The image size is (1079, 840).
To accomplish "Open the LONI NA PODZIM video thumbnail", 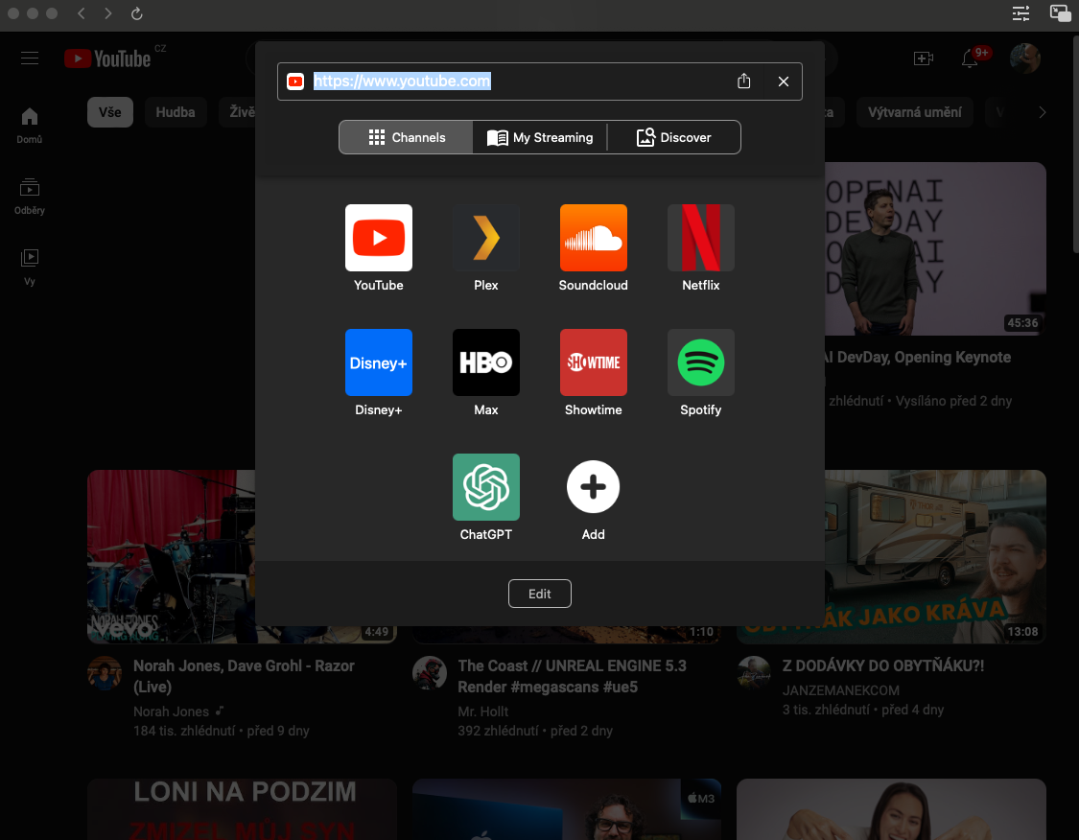I will click(x=243, y=809).
